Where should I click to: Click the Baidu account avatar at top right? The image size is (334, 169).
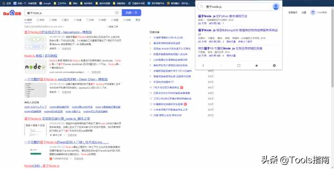(x=313, y=12)
